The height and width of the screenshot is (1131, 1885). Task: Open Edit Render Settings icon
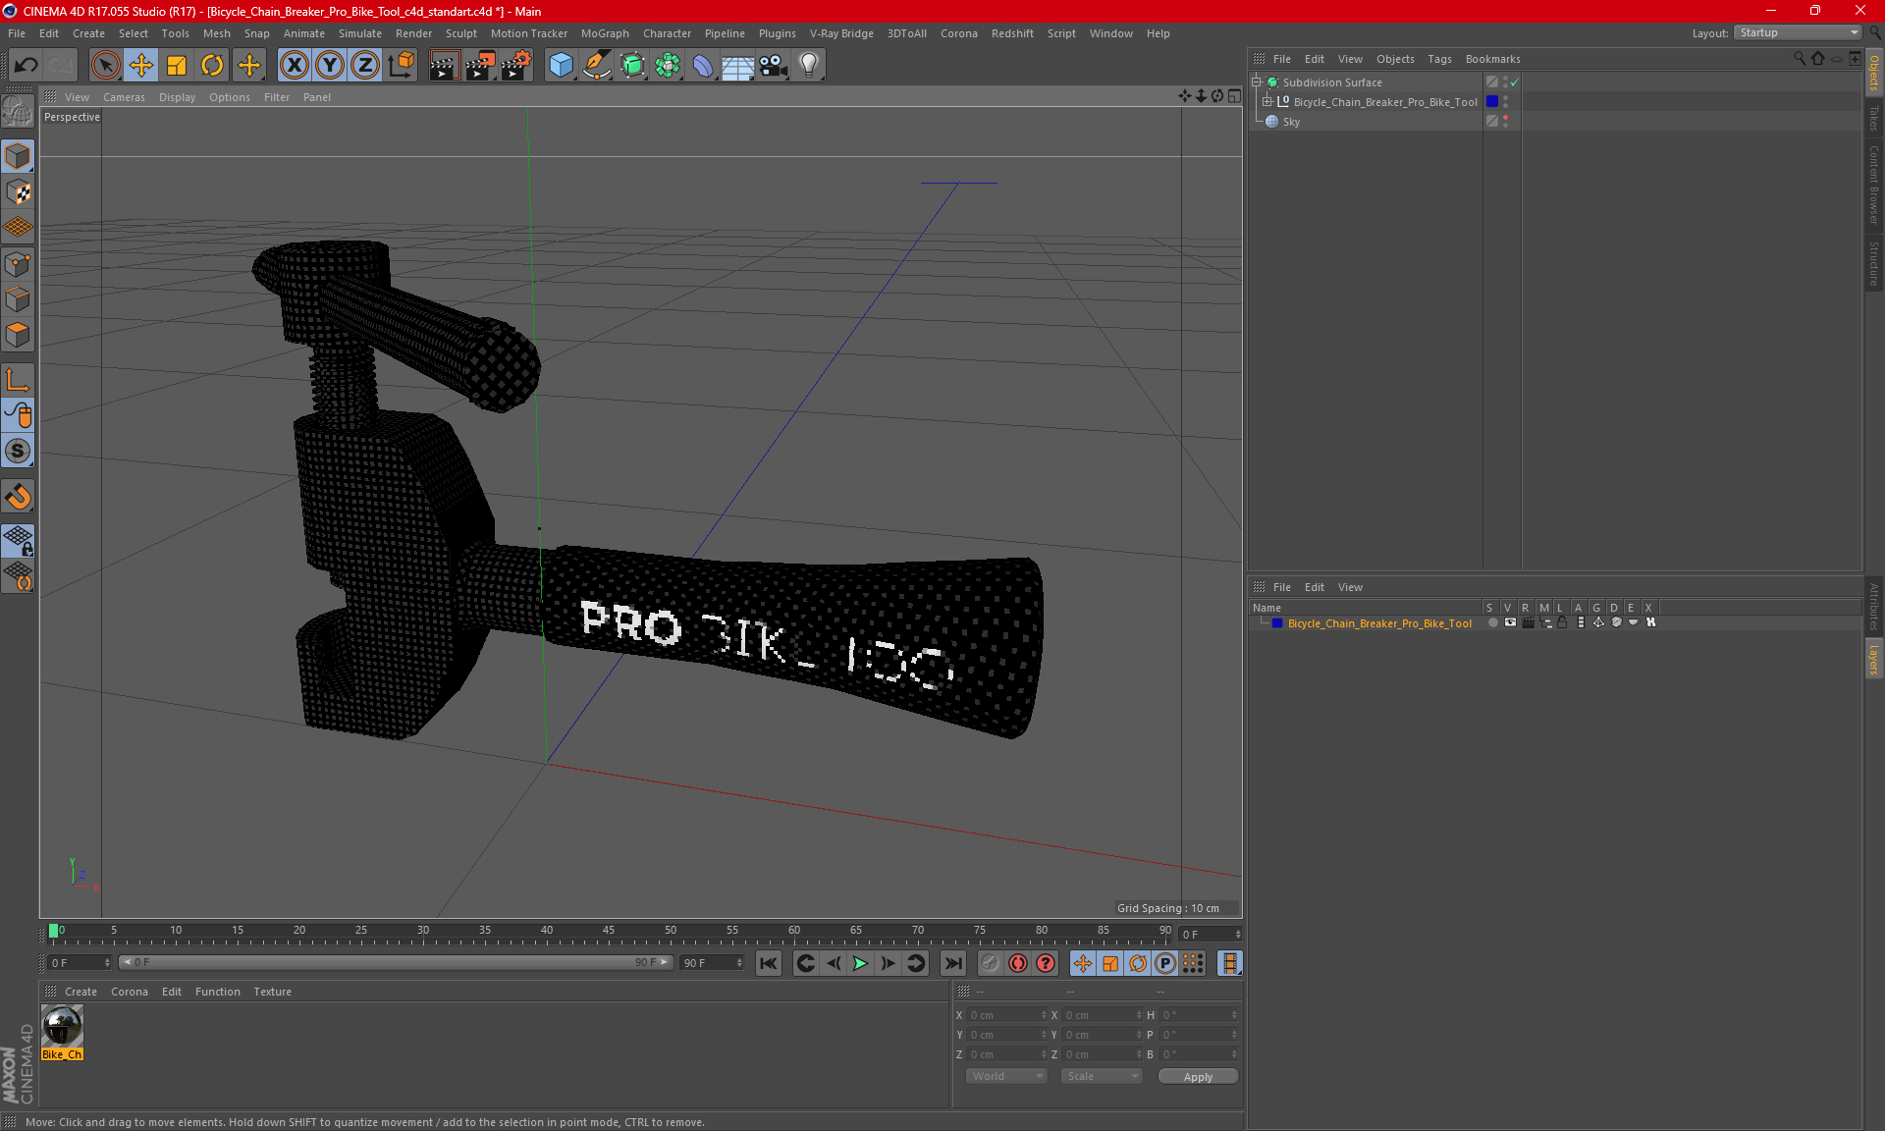[x=516, y=66]
